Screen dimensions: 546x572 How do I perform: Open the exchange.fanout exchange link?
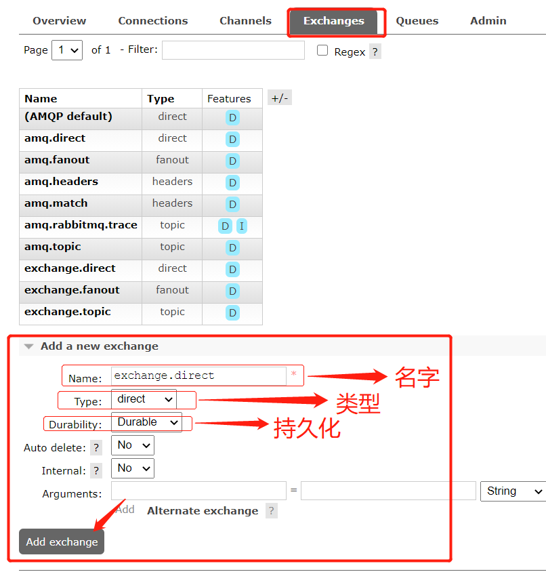point(72,290)
